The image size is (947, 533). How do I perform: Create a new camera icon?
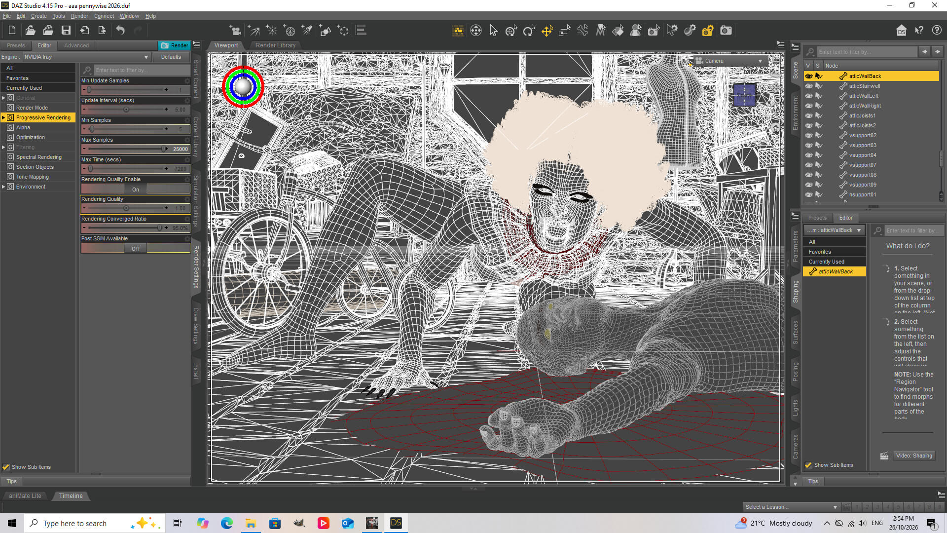coord(235,31)
